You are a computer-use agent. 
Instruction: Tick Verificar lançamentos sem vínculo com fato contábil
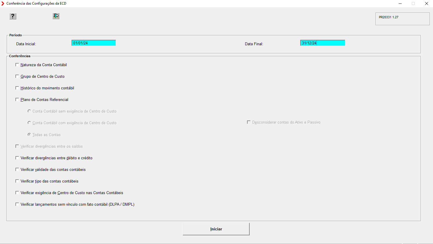[17, 204]
